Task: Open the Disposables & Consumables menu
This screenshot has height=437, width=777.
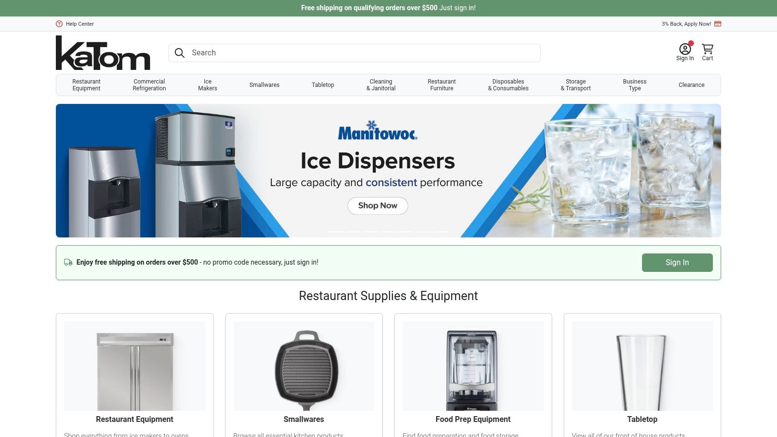Action: (508, 85)
